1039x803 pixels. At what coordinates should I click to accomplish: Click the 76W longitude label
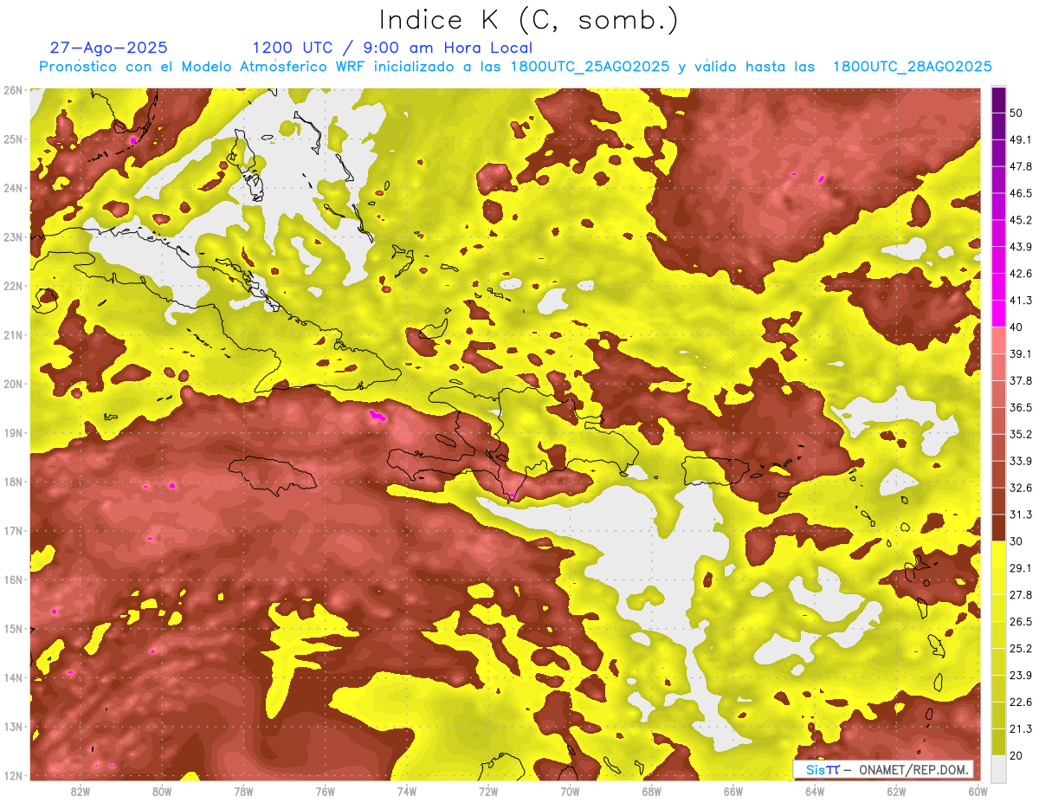pyautogui.click(x=325, y=791)
